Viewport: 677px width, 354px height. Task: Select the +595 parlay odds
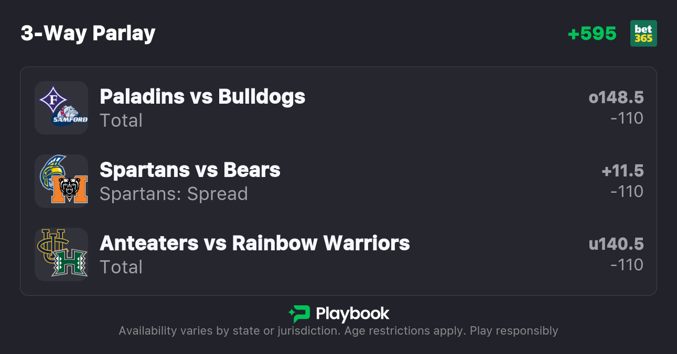[592, 34]
